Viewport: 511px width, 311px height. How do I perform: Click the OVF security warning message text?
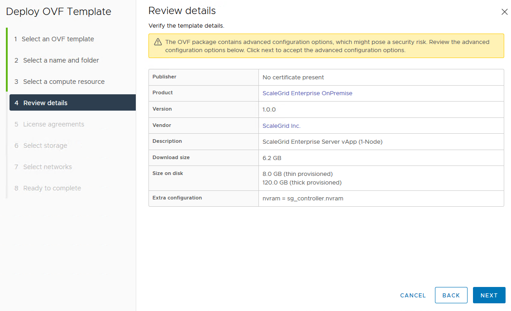327,46
